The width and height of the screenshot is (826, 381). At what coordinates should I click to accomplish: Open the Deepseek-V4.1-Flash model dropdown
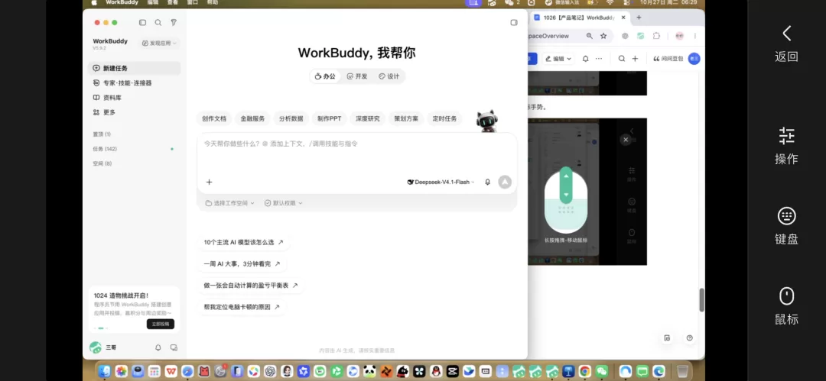[441, 182]
